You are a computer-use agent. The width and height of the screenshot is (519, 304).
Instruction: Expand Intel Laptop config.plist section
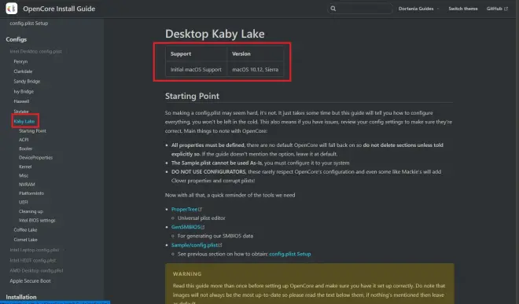coord(35,250)
